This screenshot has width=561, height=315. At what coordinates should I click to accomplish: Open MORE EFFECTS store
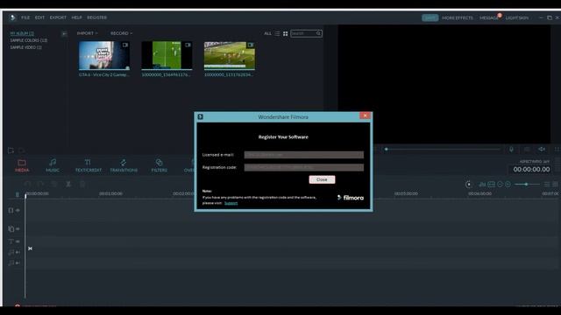tap(458, 17)
